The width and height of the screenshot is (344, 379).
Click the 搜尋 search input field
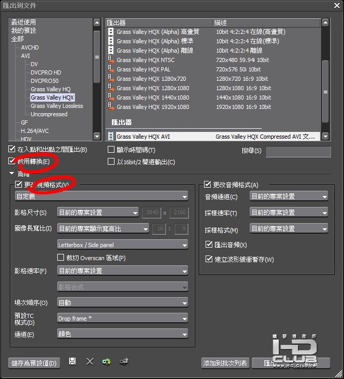click(x=298, y=152)
